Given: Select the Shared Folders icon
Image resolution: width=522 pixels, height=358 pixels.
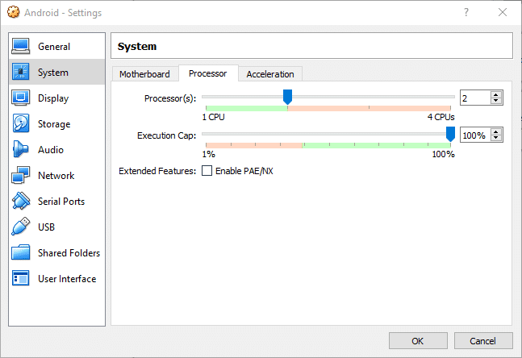Looking at the screenshot, I should [x=21, y=253].
